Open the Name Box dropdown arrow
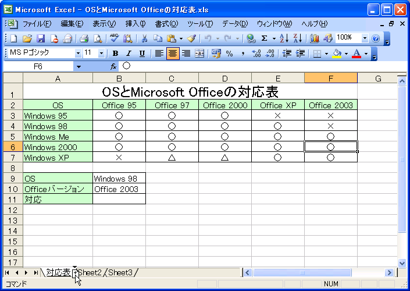 point(79,67)
